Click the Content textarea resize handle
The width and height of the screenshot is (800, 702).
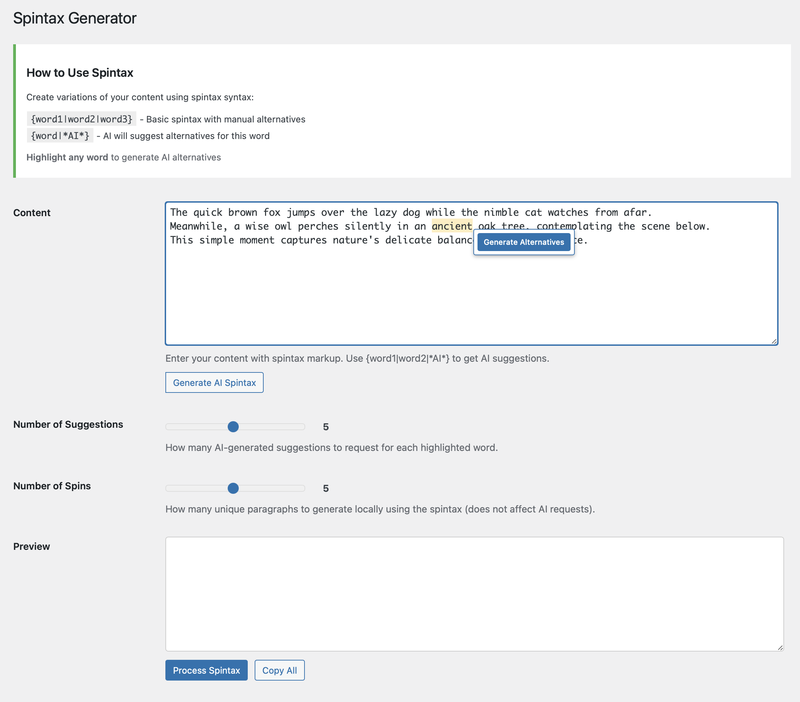click(774, 341)
